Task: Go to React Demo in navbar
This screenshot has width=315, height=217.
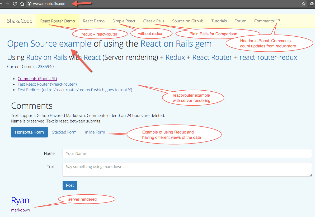Action: pyautogui.click(x=94, y=21)
